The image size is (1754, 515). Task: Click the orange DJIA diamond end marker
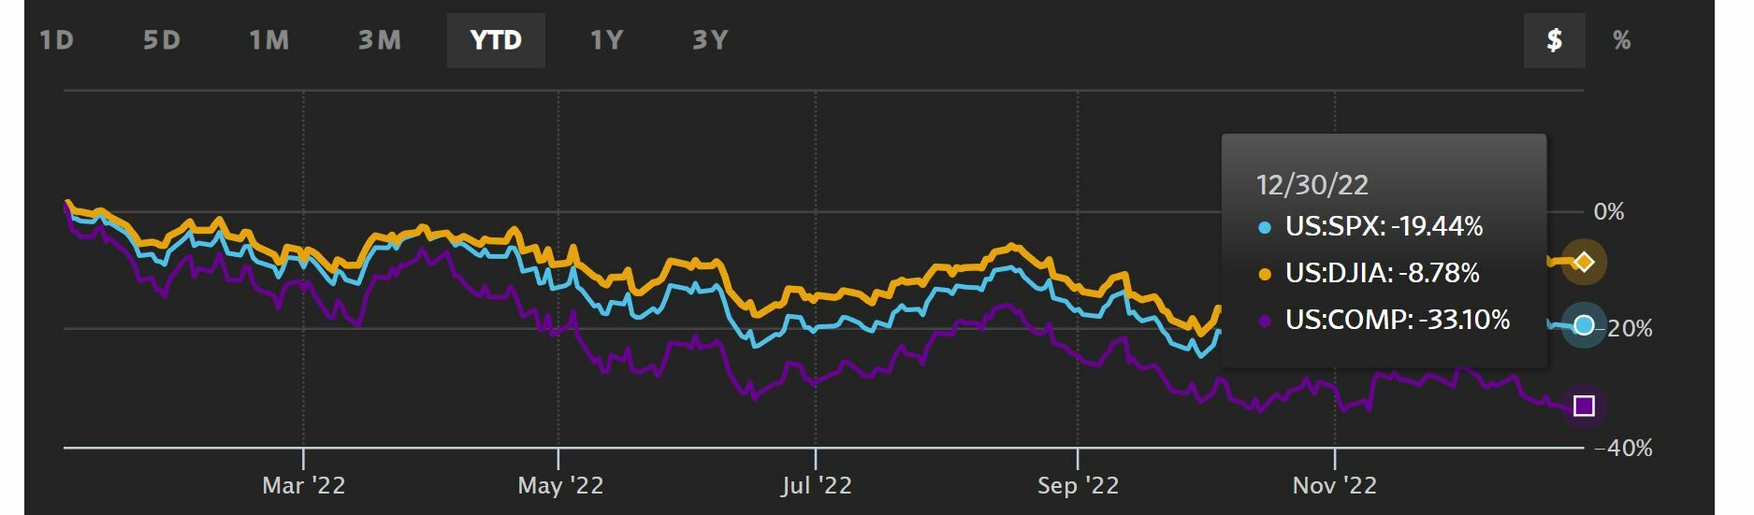tap(1584, 262)
